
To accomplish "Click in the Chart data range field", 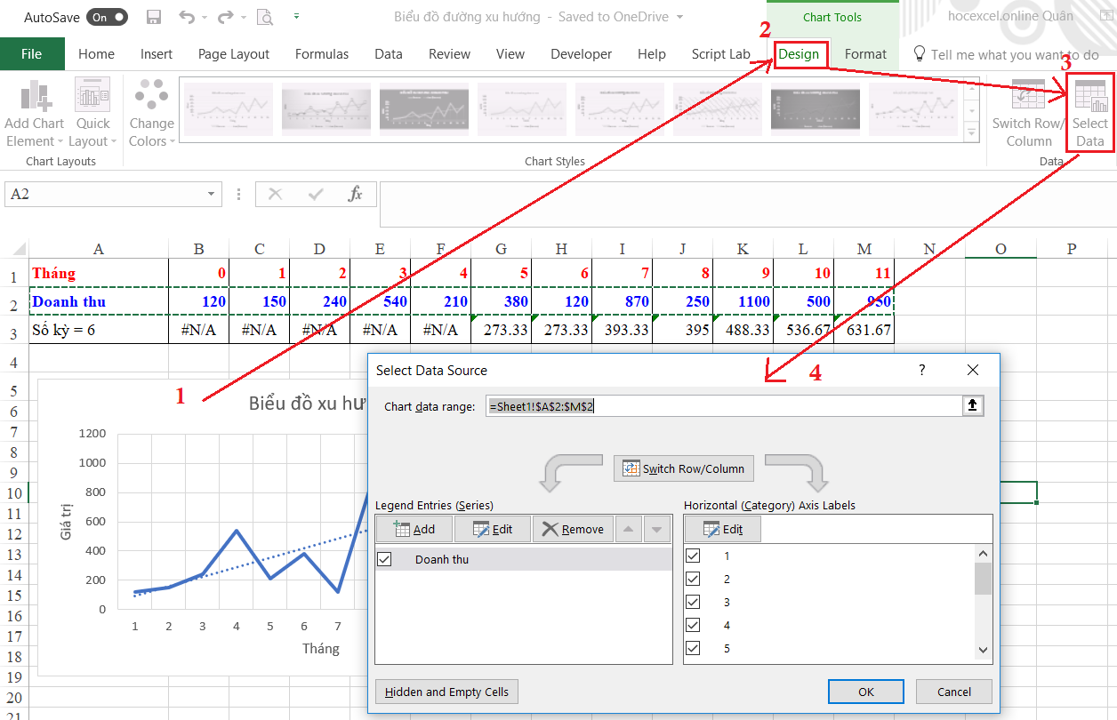I will point(720,406).
